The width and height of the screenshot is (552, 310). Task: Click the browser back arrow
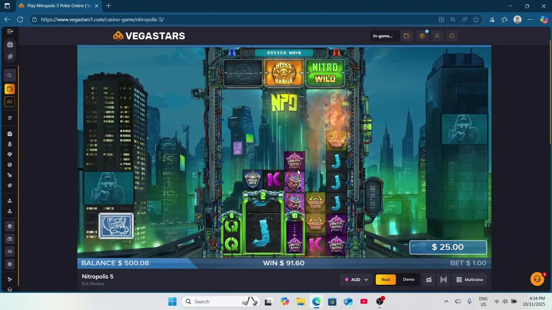[7, 19]
